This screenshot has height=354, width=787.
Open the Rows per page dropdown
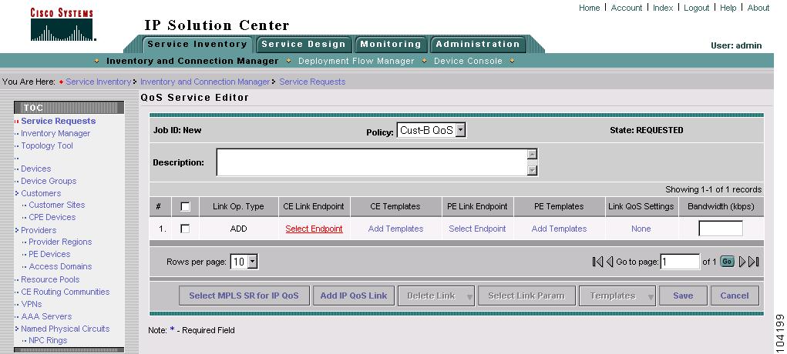[x=244, y=262]
